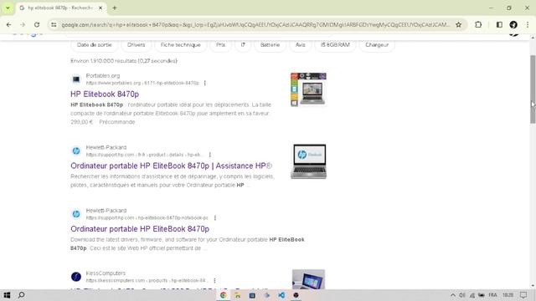Open Visual Studio Code from the taskbar
Image resolution: width=536 pixels, height=301 pixels.
281,295
